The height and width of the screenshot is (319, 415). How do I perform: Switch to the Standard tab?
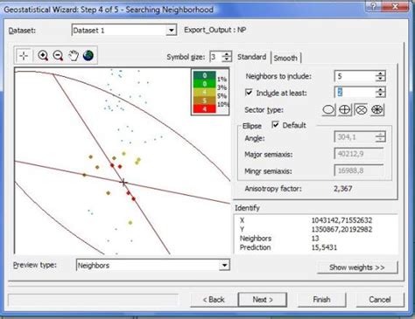point(252,57)
